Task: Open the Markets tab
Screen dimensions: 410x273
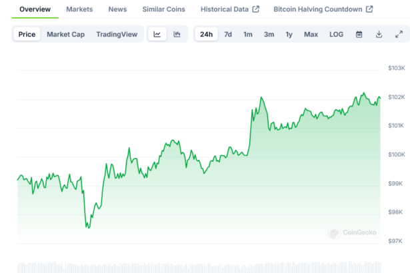Action: coord(79,9)
